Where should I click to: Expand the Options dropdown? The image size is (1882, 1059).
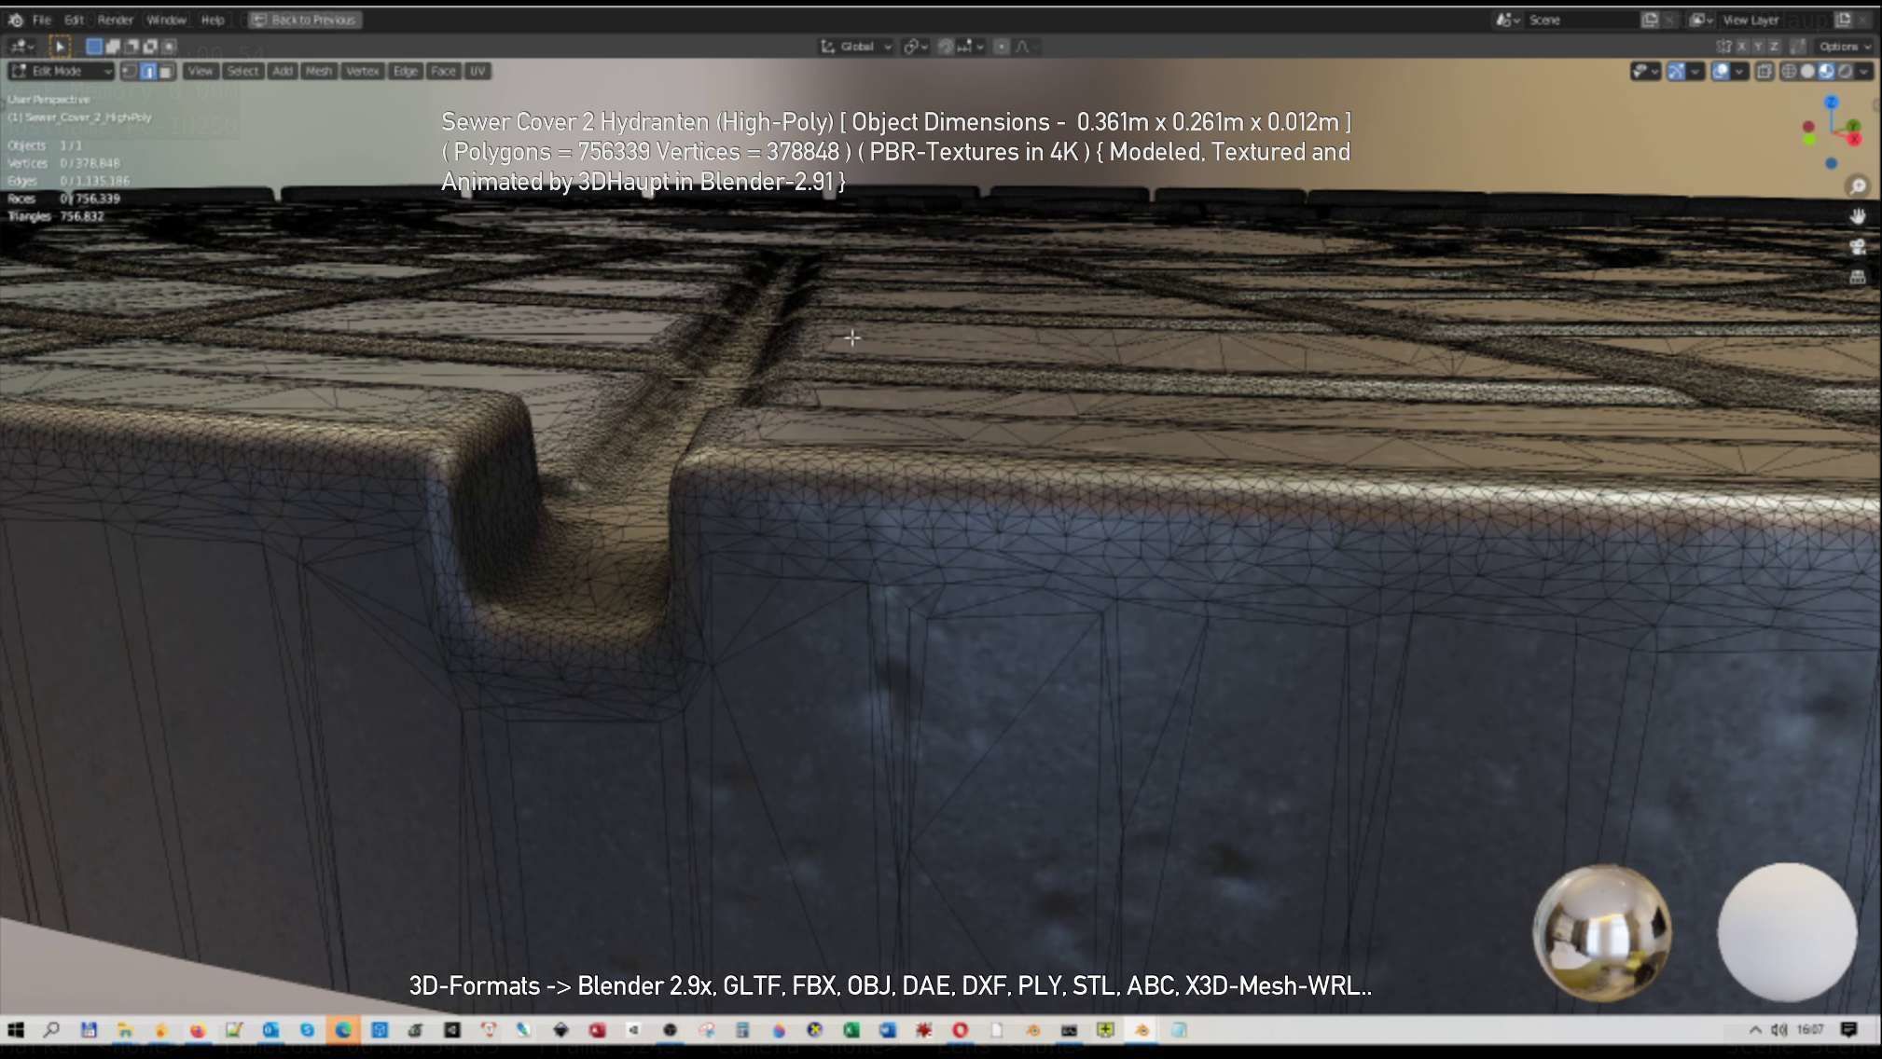pyautogui.click(x=1844, y=47)
